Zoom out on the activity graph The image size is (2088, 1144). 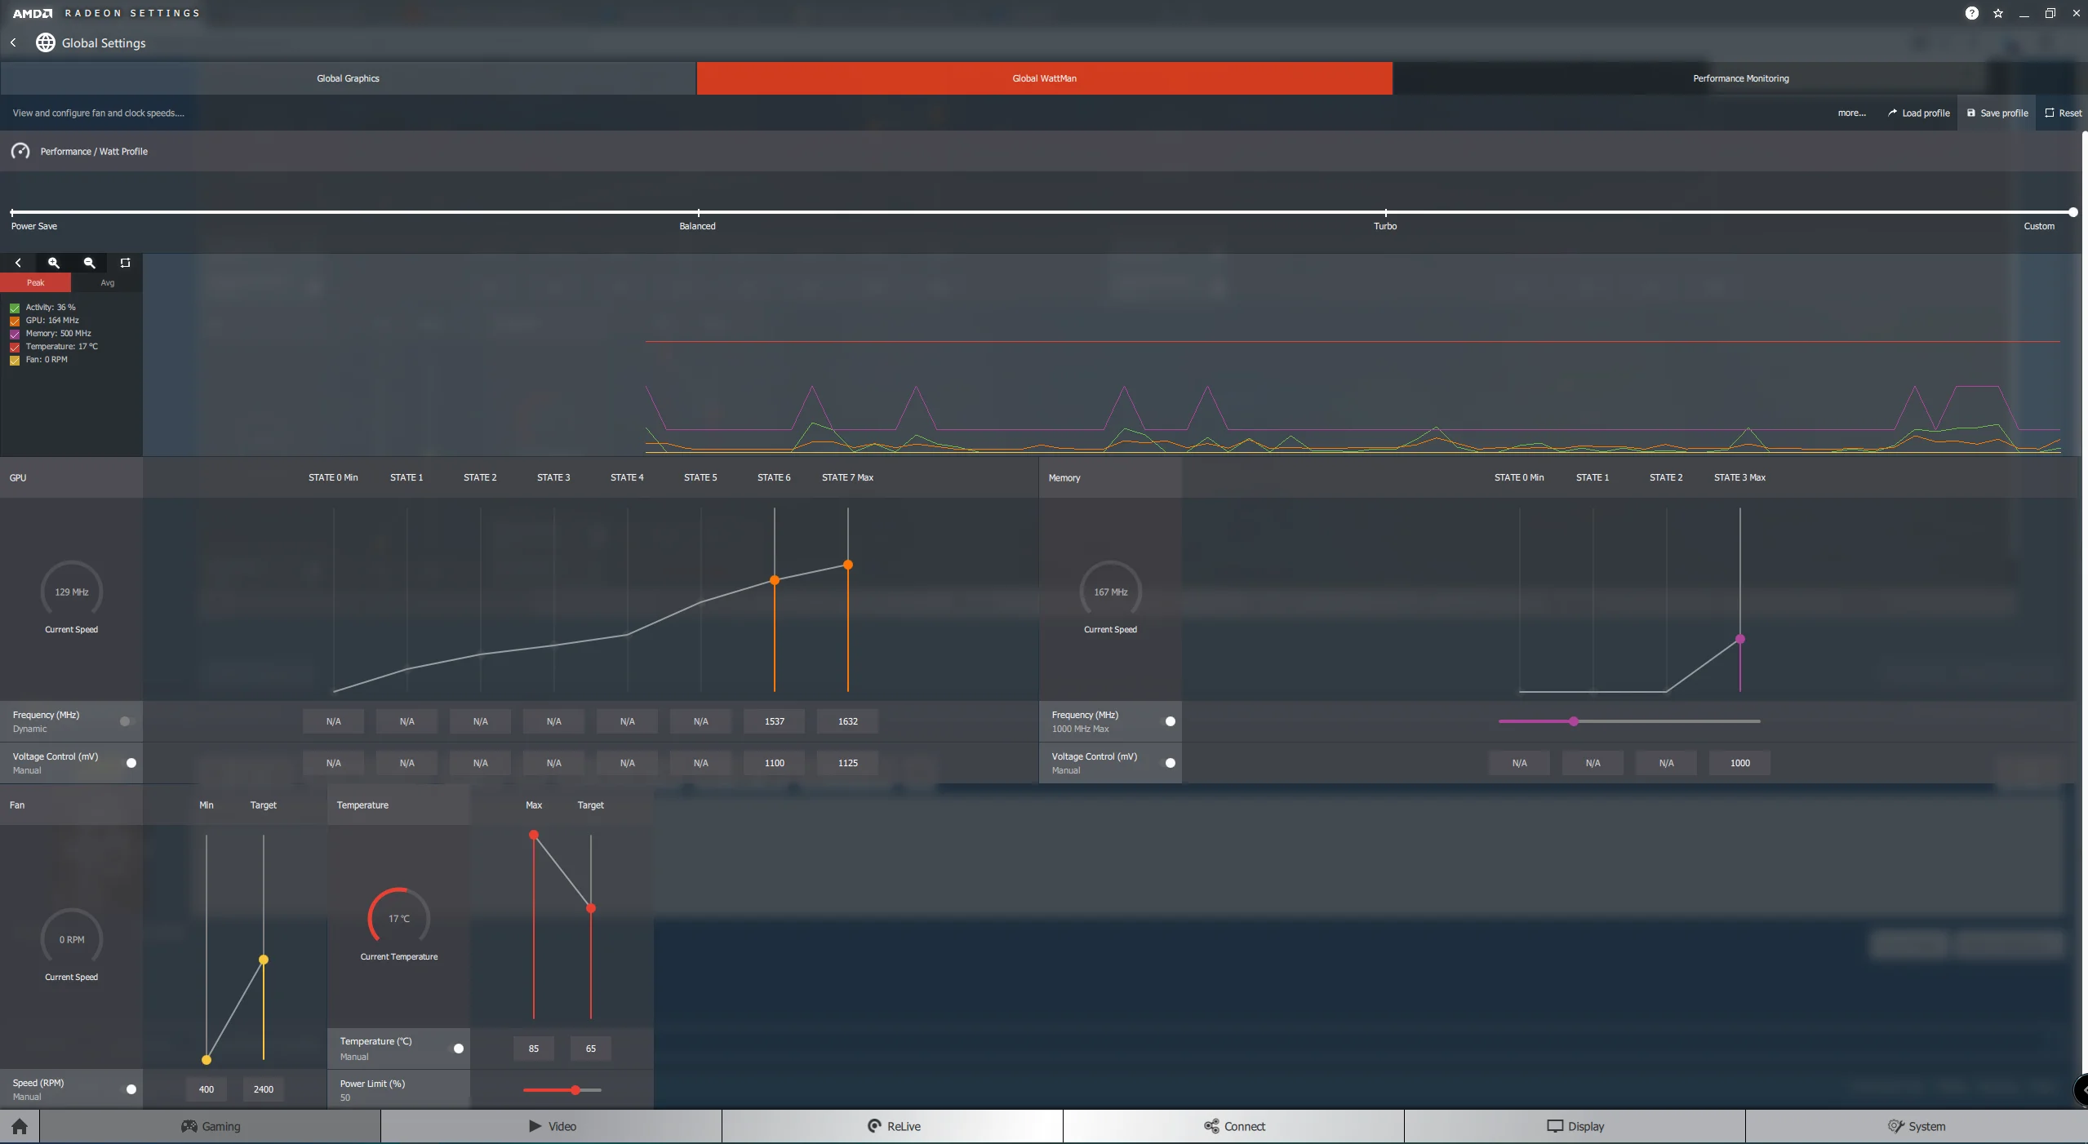click(90, 263)
